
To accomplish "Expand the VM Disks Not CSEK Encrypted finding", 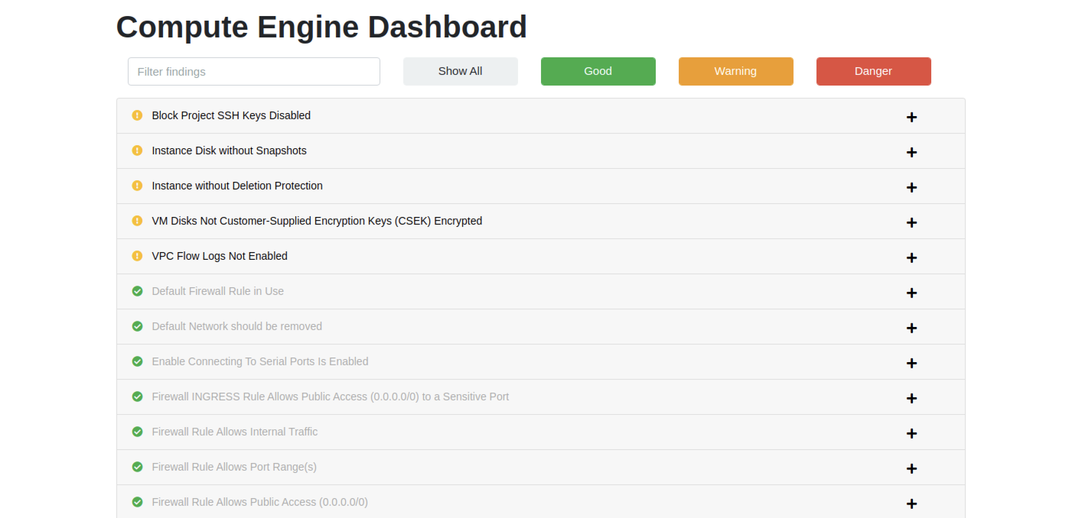I will (911, 223).
